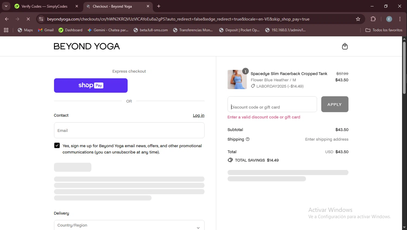
Task: Click the error message under discount field
Action: (264, 117)
